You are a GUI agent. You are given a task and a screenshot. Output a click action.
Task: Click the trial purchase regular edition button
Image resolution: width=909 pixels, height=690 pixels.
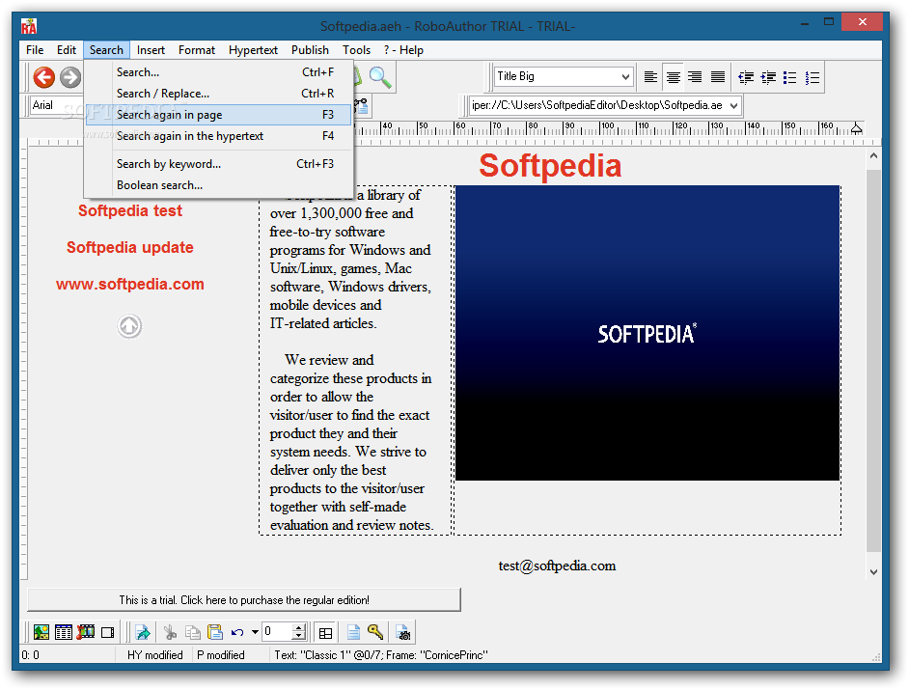pos(244,599)
